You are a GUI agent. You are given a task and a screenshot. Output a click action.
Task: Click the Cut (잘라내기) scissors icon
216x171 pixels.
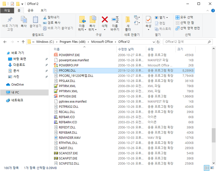coord(45,17)
